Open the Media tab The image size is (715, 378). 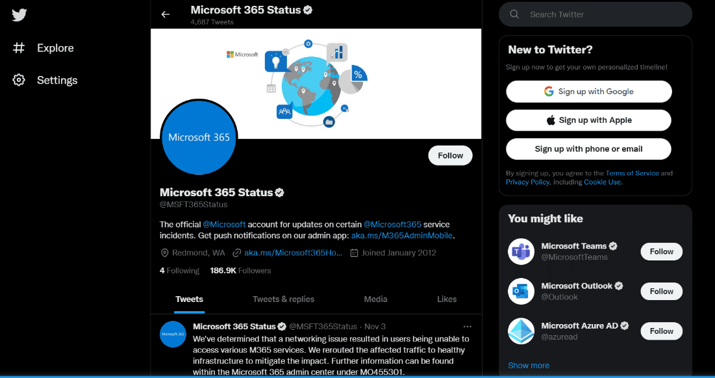pyautogui.click(x=375, y=299)
